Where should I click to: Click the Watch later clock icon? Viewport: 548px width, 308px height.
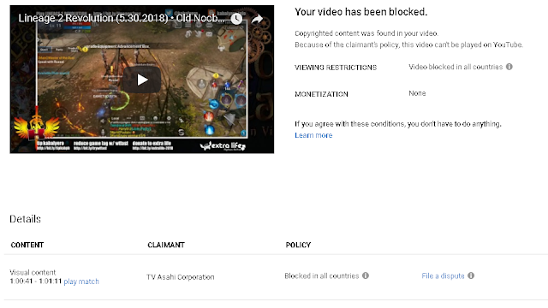coord(236,19)
